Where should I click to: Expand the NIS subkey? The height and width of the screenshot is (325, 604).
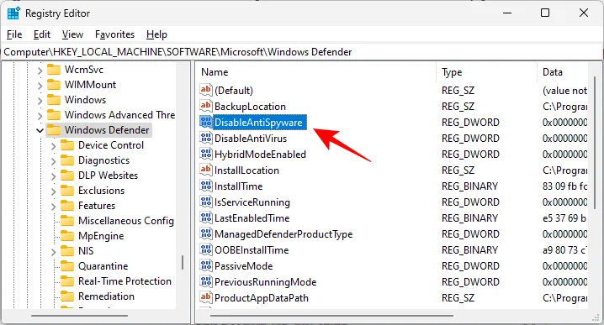(x=53, y=252)
